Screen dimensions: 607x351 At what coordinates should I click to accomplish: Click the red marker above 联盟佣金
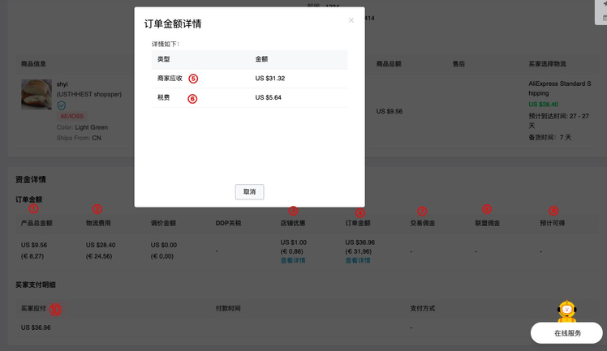(487, 209)
